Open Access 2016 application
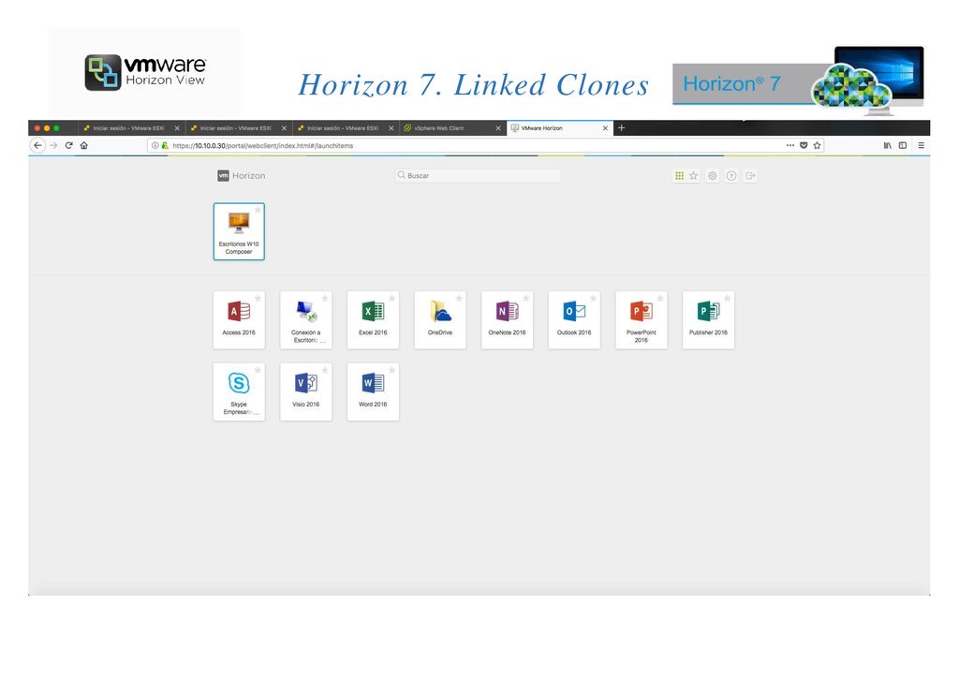The height and width of the screenshot is (678, 959). click(239, 319)
